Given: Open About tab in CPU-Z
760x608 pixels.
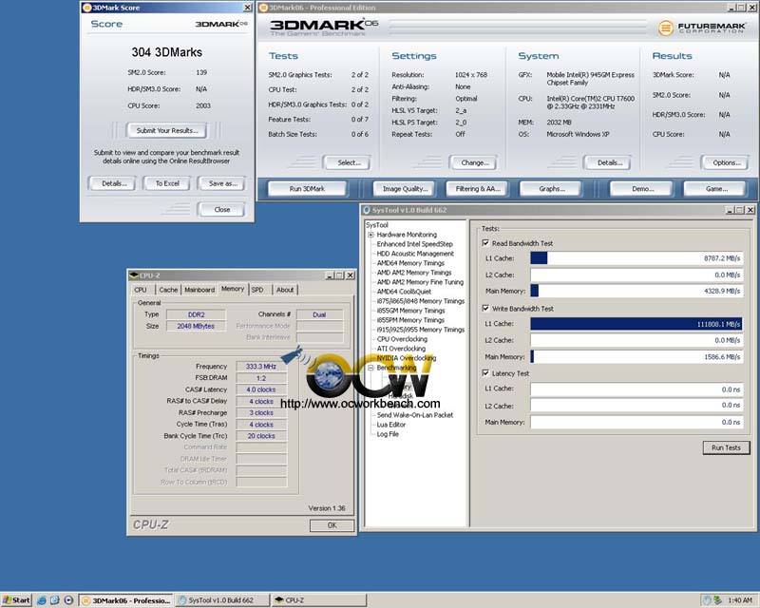Looking at the screenshot, I should click(x=285, y=290).
